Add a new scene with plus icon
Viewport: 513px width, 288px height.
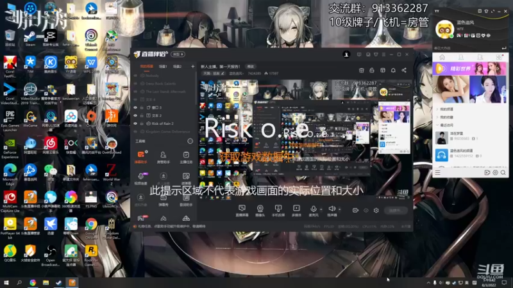(193, 67)
